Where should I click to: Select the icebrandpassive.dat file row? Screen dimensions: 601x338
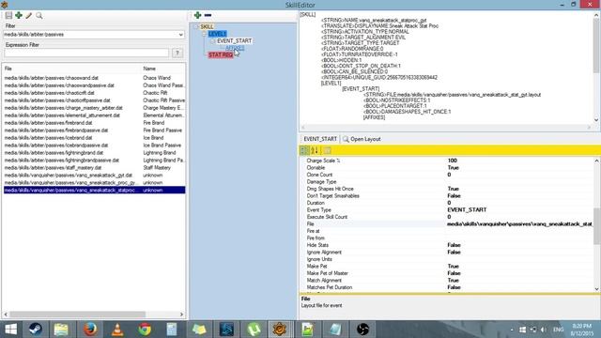point(94,146)
